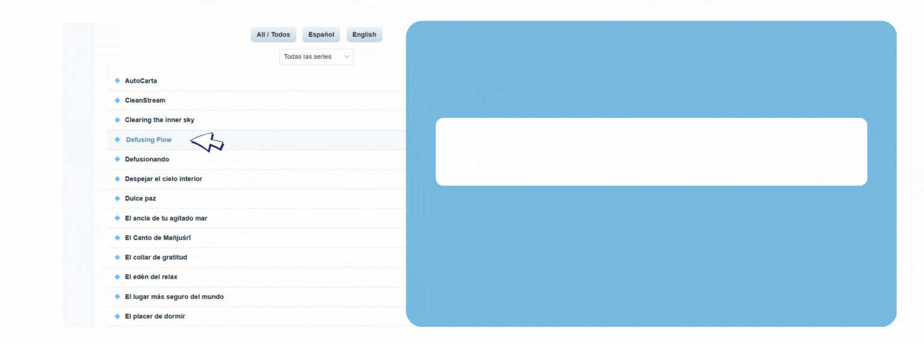The image size is (924, 344).
Task: Click the white box in the blue panel
Action: pos(651,152)
